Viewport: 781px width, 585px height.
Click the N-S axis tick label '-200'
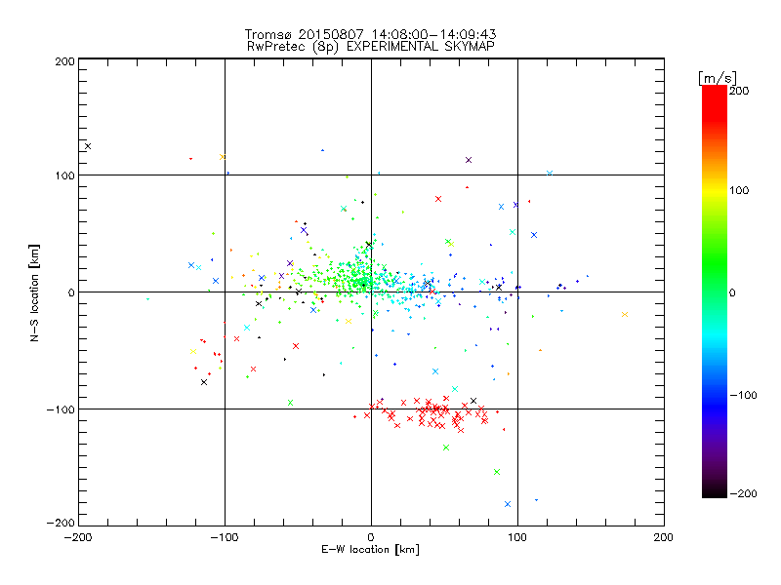(61, 523)
